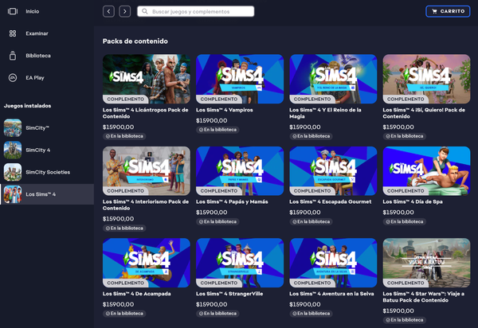Select Los Sims 4 game icon
Image resolution: width=478 pixels, height=328 pixels.
pyautogui.click(x=13, y=194)
